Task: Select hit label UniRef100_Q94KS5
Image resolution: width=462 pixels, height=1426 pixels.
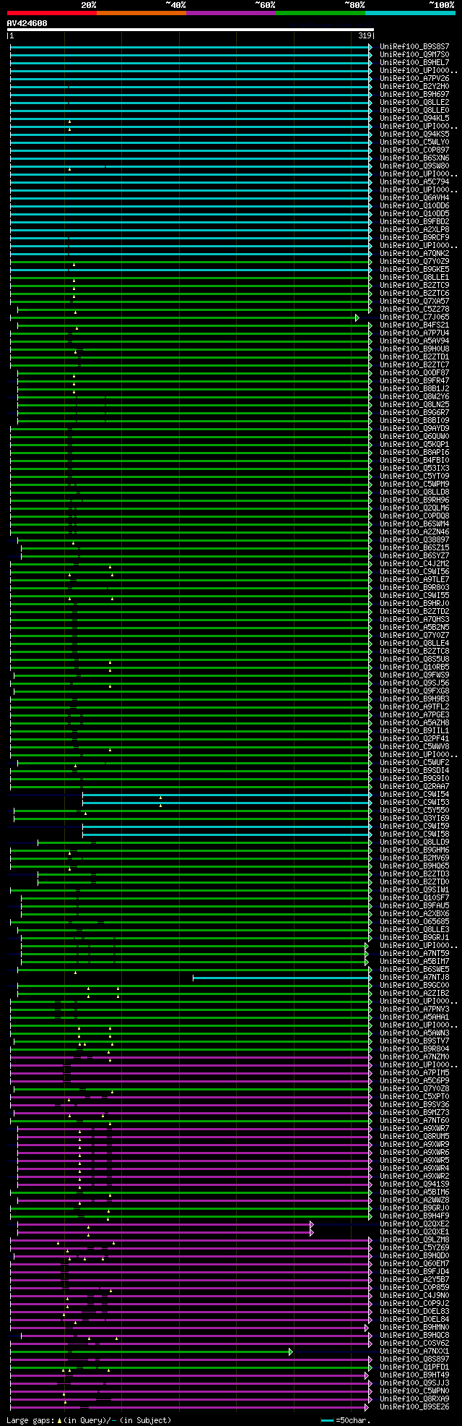Action: click(414, 134)
